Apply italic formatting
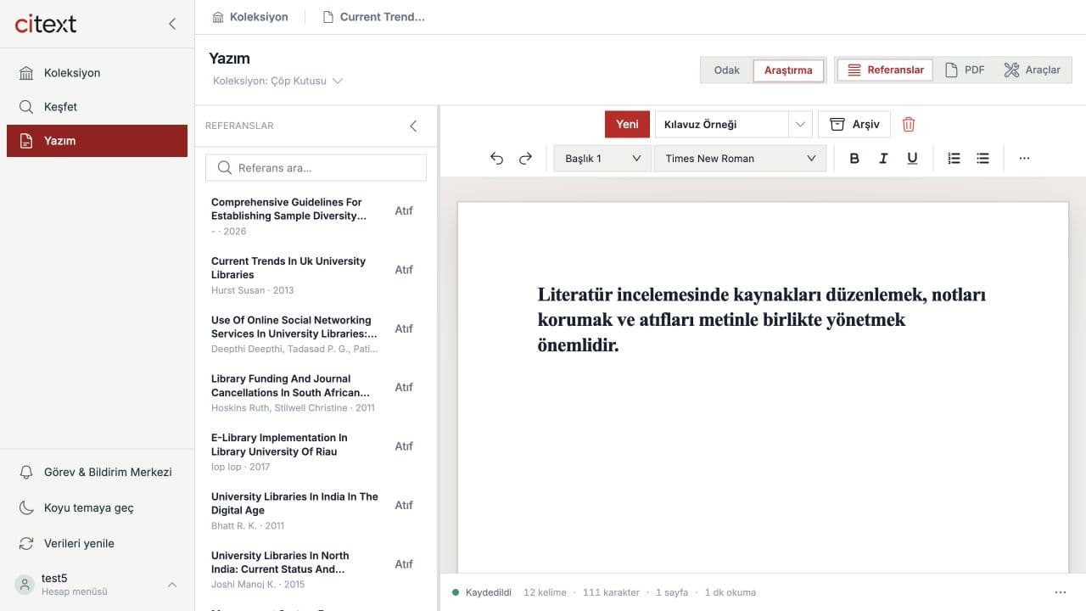The height and width of the screenshot is (611, 1086). (883, 159)
